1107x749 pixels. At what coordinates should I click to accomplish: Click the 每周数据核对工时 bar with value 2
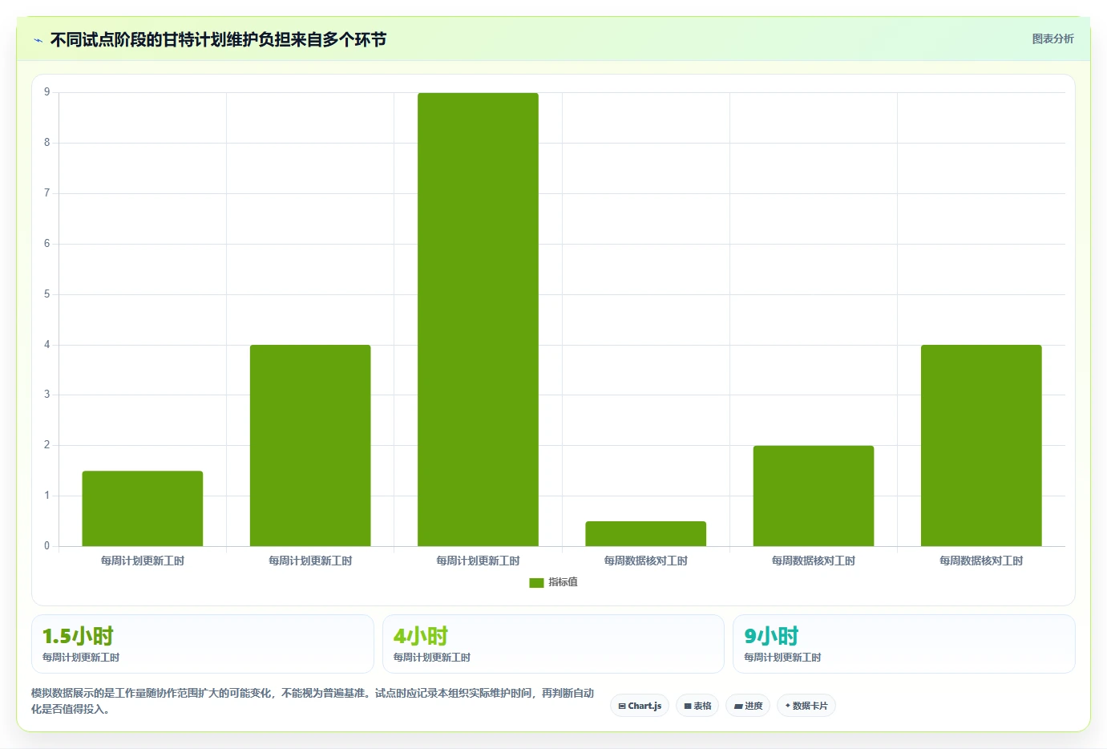(x=814, y=496)
